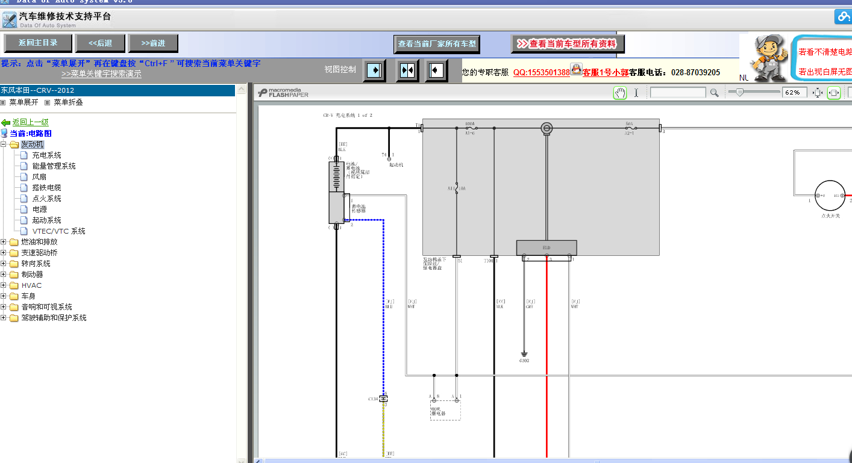The height and width of the screenshot is (463, 852).
Task: Open the 能量管理系统 entry
Action: tap(54, 166)
